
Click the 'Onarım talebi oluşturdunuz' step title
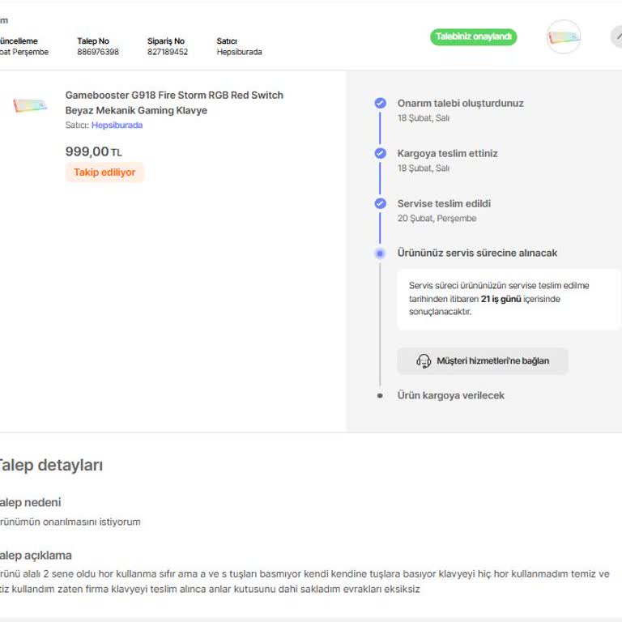pyautogui.click(x=460, y=103)
